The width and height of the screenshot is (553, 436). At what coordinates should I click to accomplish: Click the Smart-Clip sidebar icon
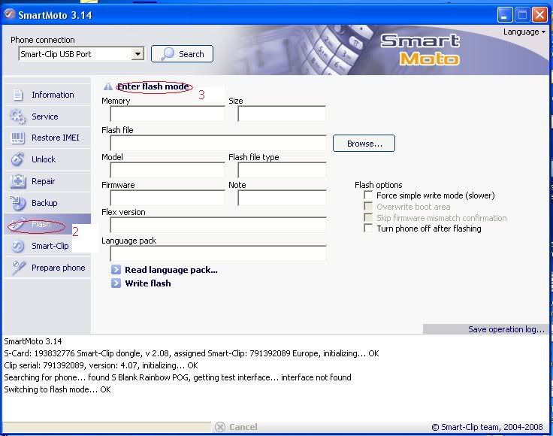[17, 246]
